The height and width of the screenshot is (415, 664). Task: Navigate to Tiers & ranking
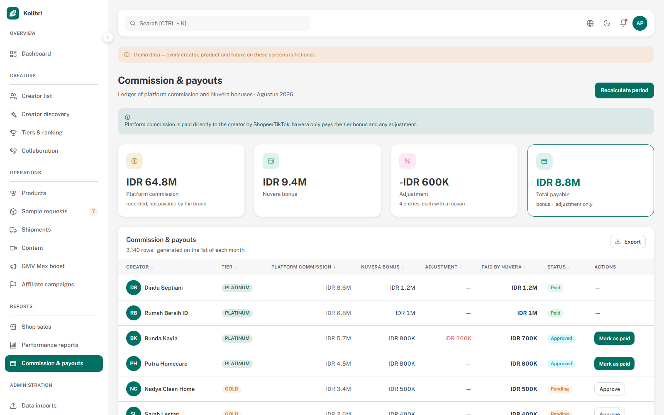click(54, 132)
